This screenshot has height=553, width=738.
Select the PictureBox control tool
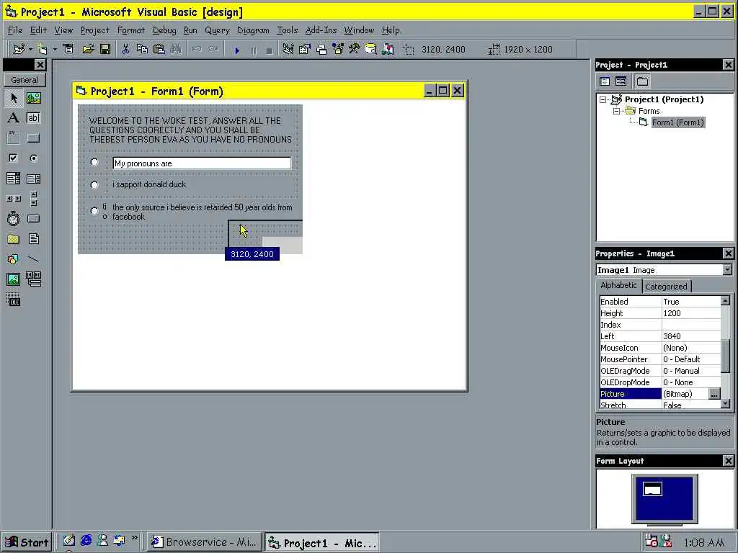pos(33,98)
